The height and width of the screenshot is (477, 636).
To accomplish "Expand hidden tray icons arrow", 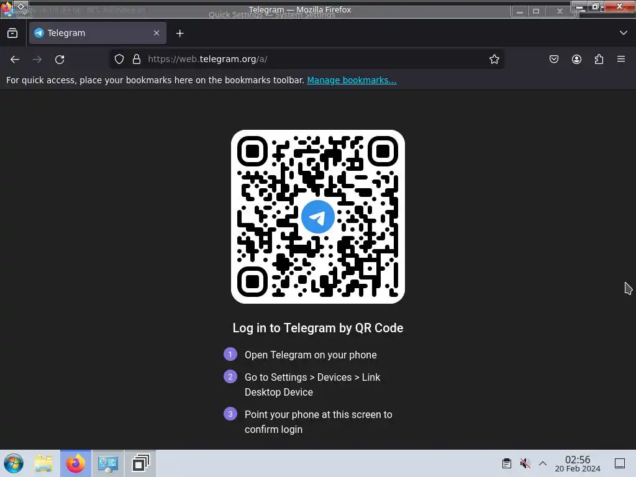I will coord(543,463).
